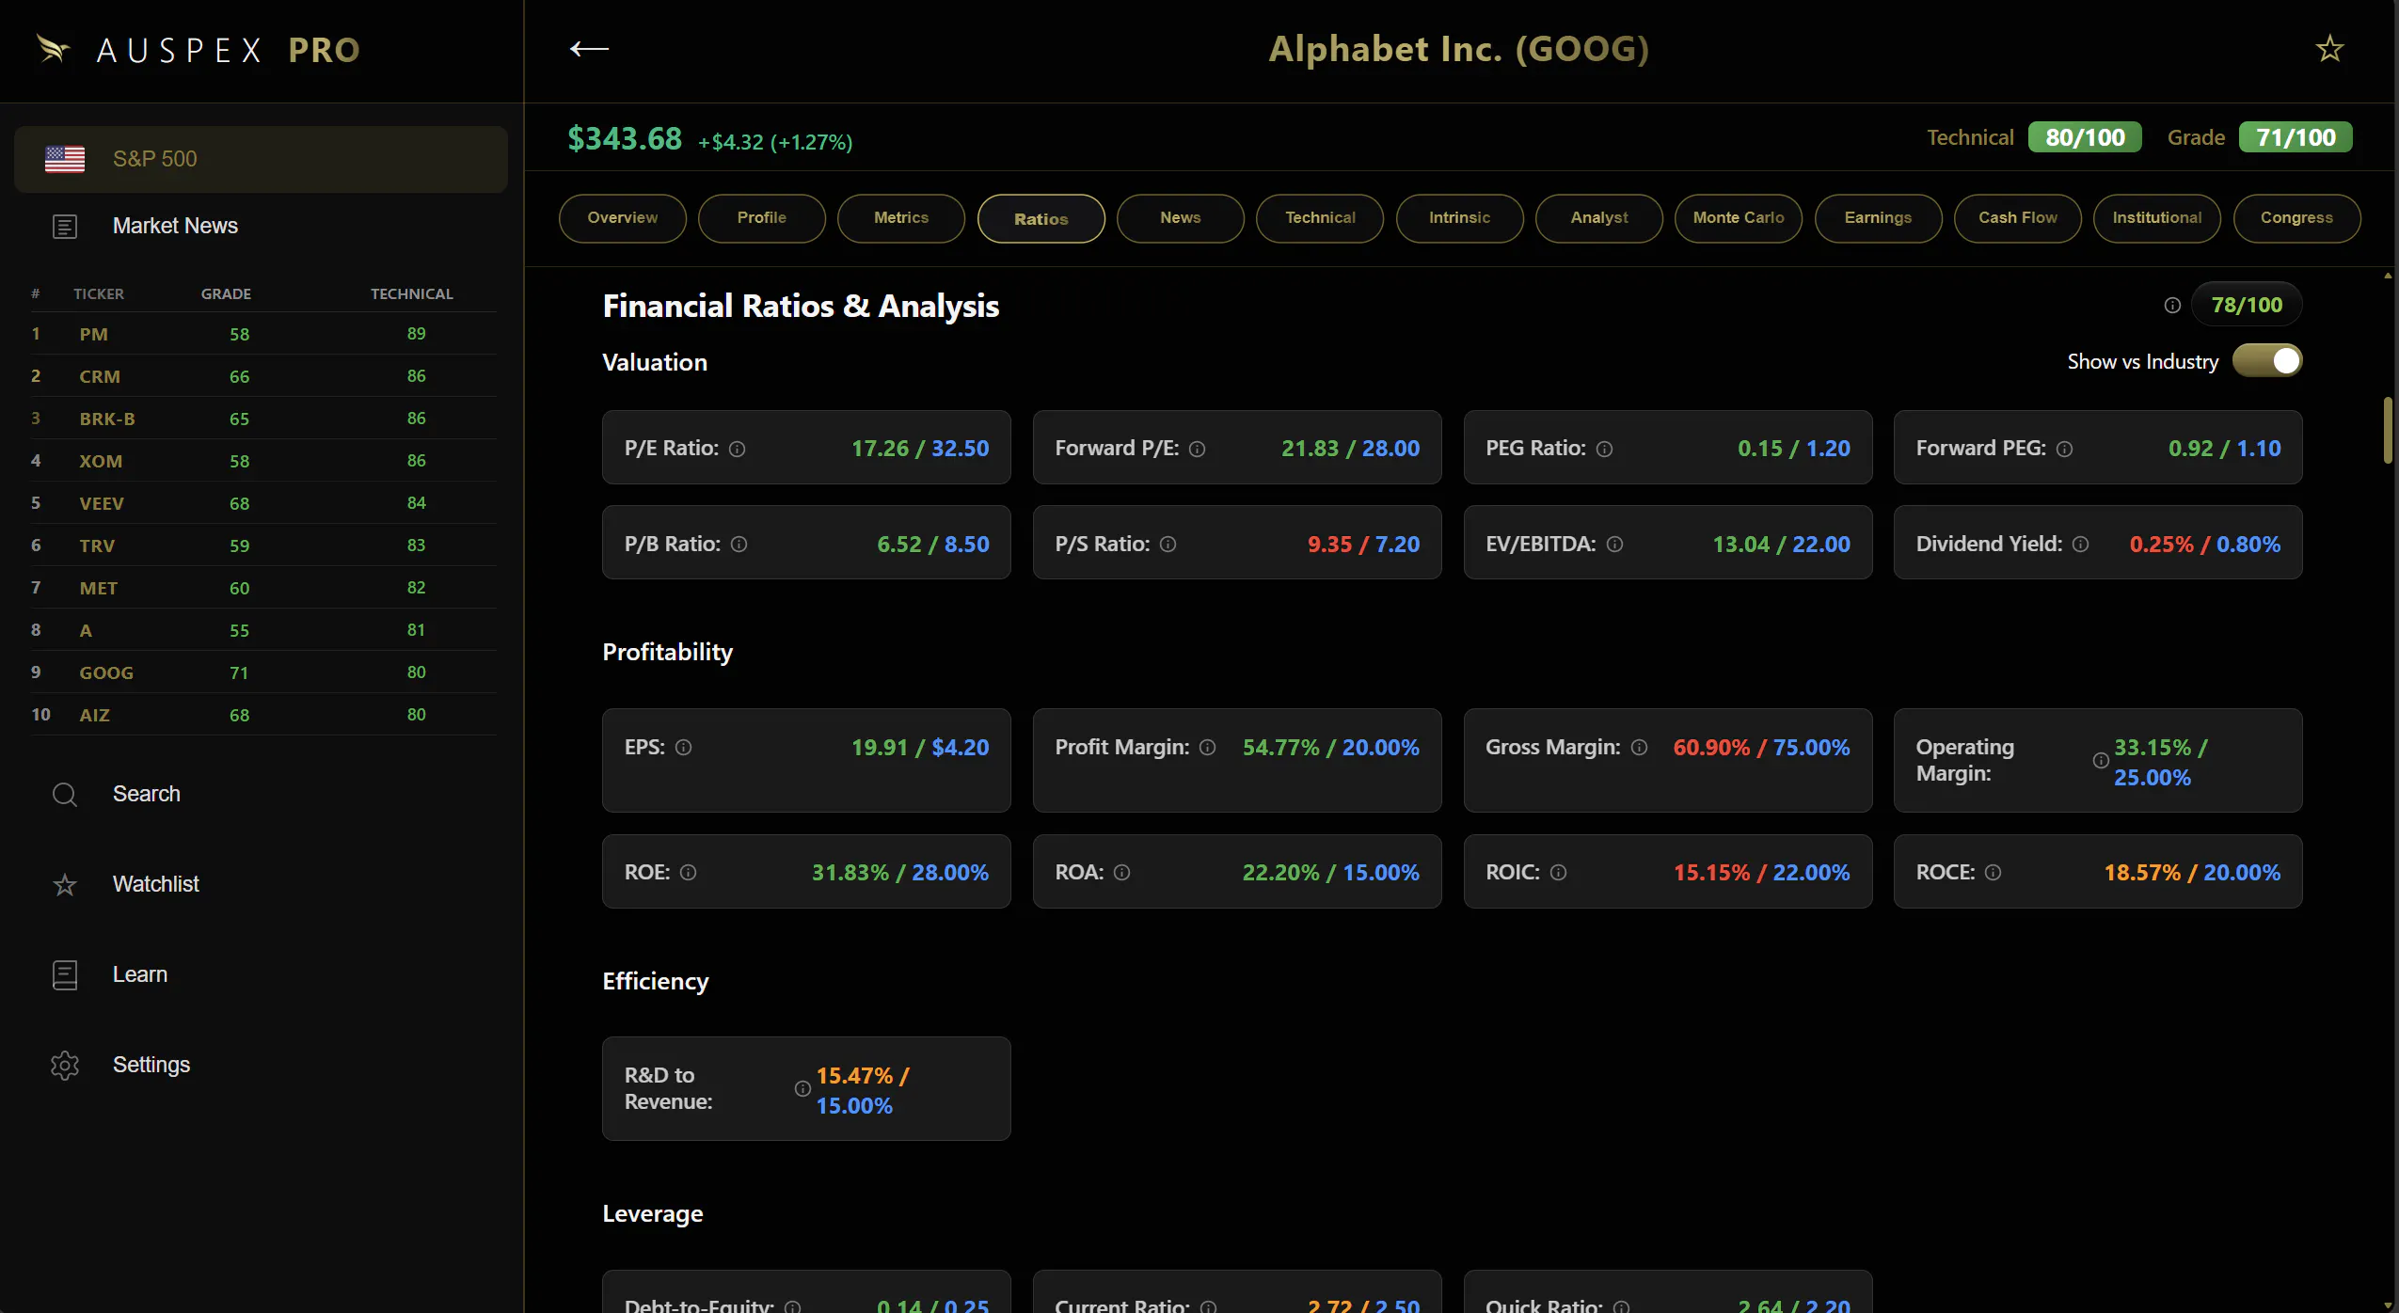Add GOOG to favorites with star icon

pyautogui.click(x=2329, y=49)
